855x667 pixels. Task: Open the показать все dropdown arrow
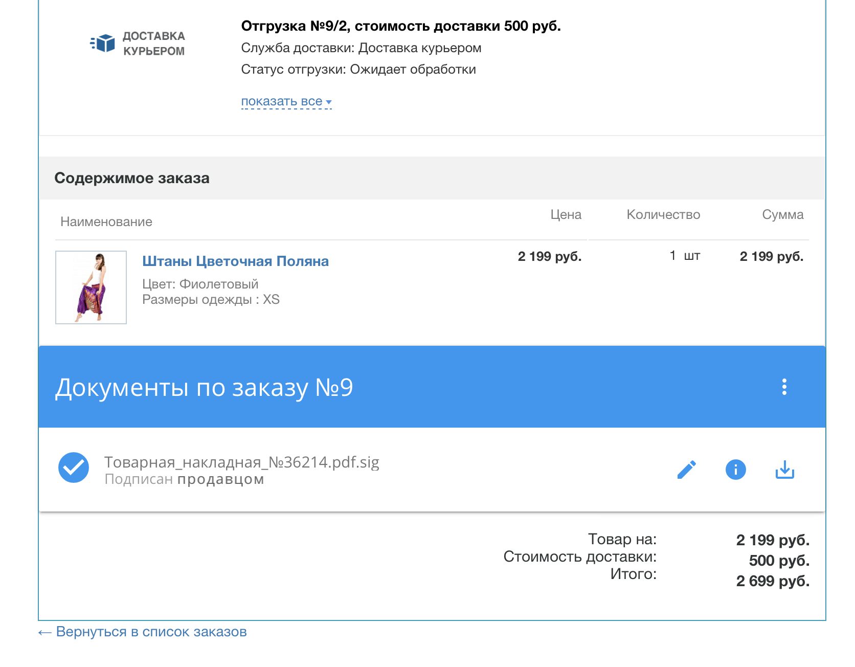[328, 102]
